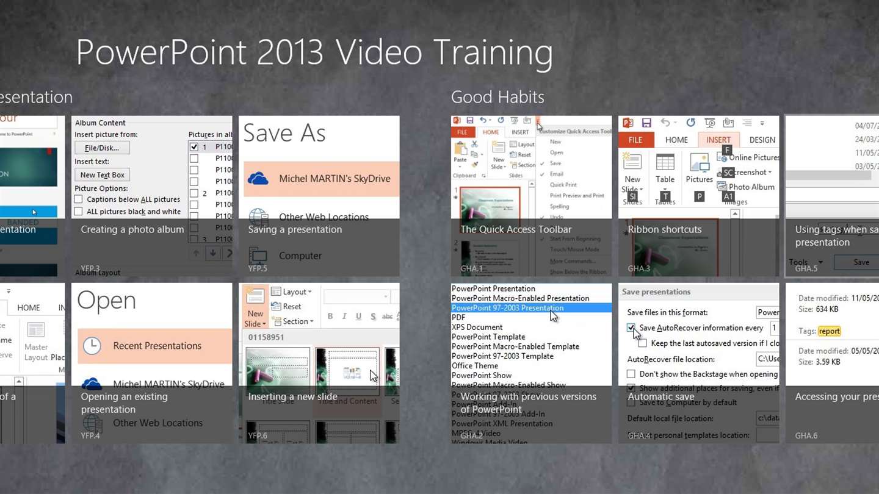Click the Reset icon in Quick Access Toolbar thumbnail

512,155
